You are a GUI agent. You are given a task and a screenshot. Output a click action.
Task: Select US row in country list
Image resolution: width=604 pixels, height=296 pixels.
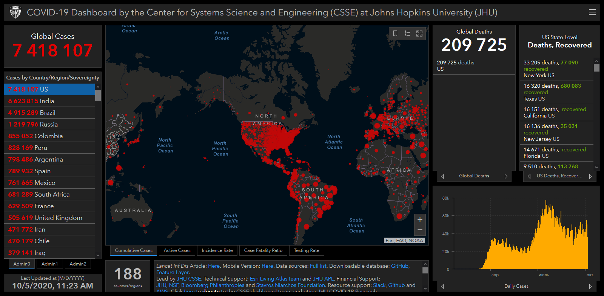click(x=49, y=89)
